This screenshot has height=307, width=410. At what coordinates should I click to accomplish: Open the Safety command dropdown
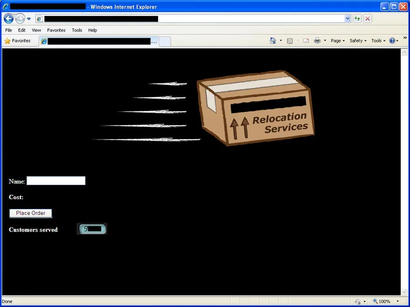coord(358,41)
